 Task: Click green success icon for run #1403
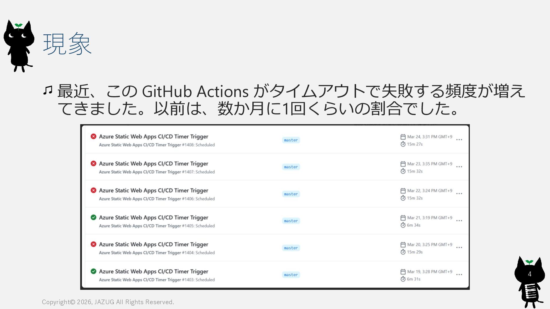pyautogui.click(x=93, y=271)
